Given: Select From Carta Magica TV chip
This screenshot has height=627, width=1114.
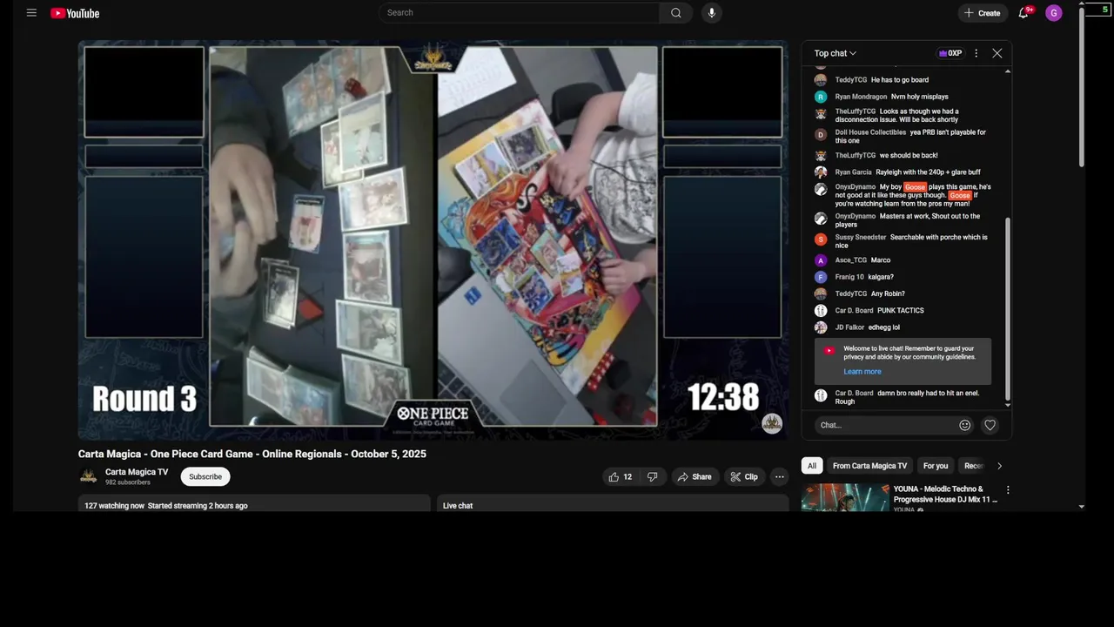Looking at the screenshot, I should coord(869,466).
